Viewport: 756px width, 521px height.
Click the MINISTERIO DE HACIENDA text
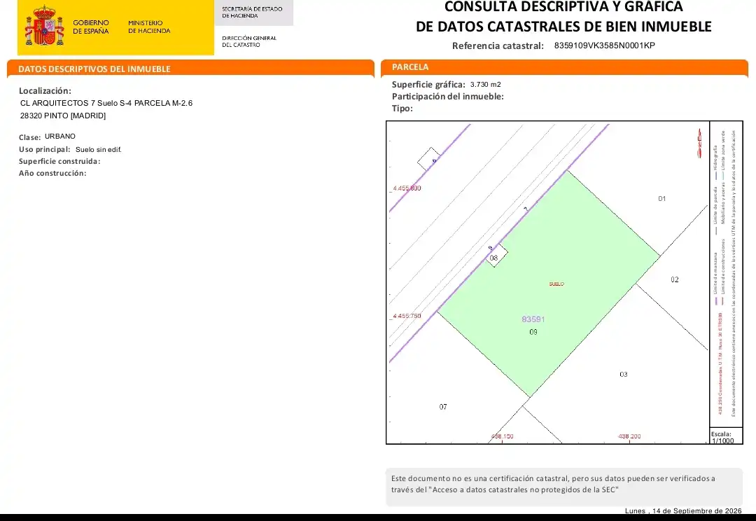pos(149,27)
